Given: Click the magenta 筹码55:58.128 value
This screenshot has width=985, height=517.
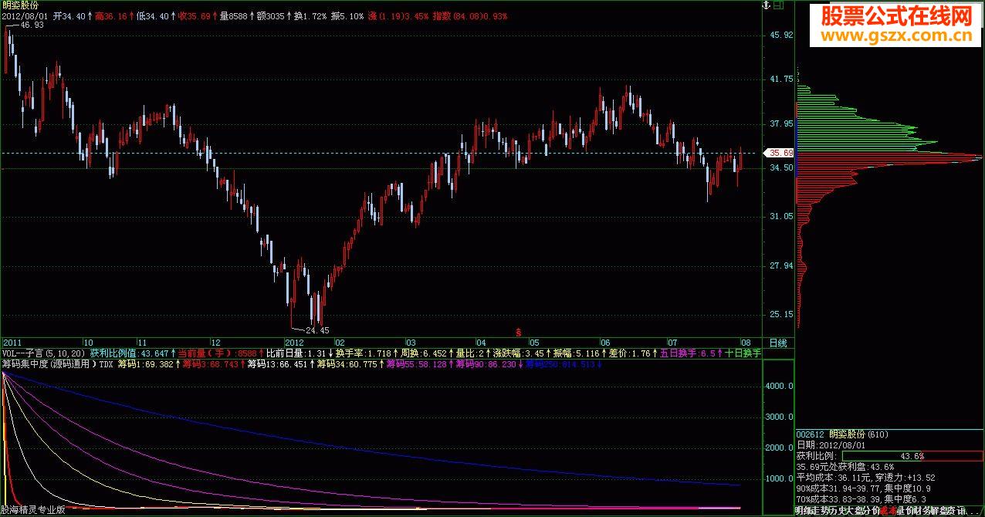Looking at the screenshot, I should point(417,363).
